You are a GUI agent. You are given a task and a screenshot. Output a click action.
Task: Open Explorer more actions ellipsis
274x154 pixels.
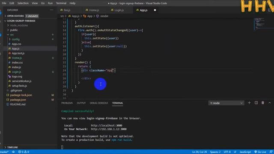pos(51,10)
